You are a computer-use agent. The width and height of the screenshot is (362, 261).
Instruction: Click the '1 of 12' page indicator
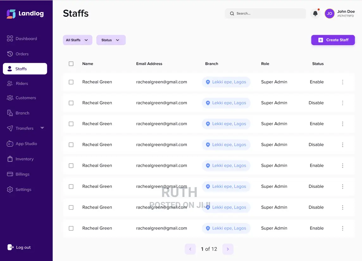pyautogui.click(x=209, y=249)
